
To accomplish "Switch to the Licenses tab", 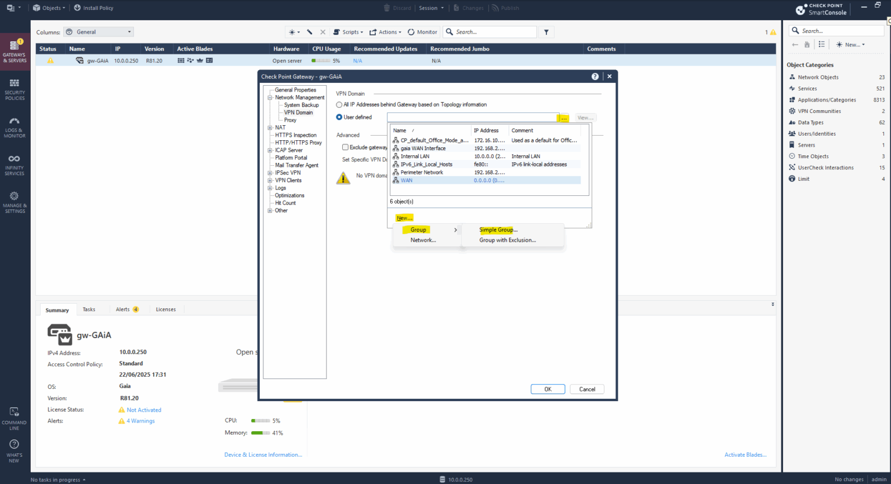I will [x=166, y=309].
